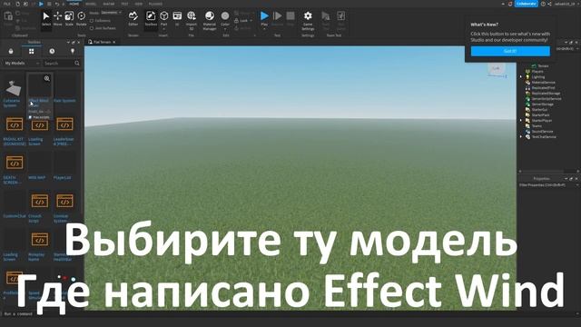This screenshot has width=581, height=327.
Task: Select StarterGui in the Explorer
Action: 539,110
